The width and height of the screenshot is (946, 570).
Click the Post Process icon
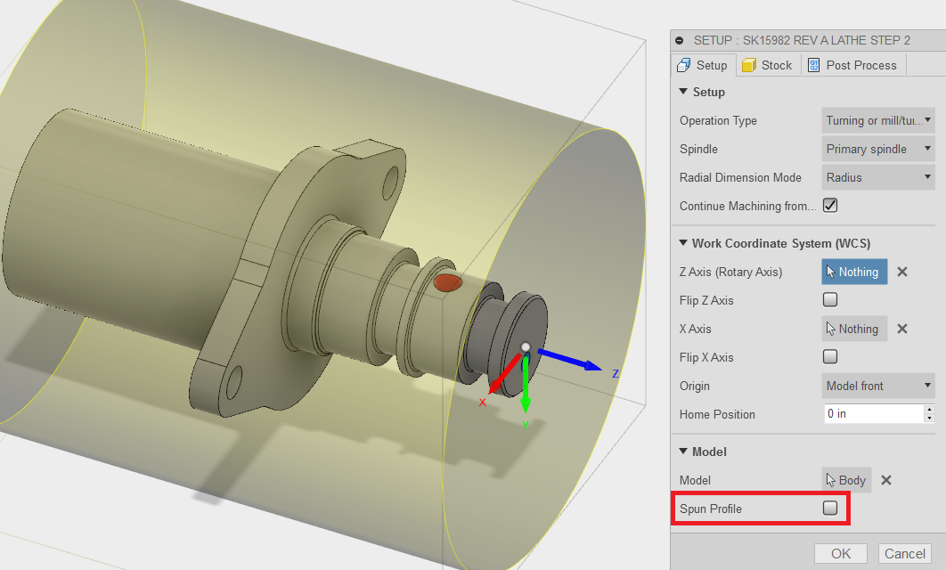pos(812,64)
